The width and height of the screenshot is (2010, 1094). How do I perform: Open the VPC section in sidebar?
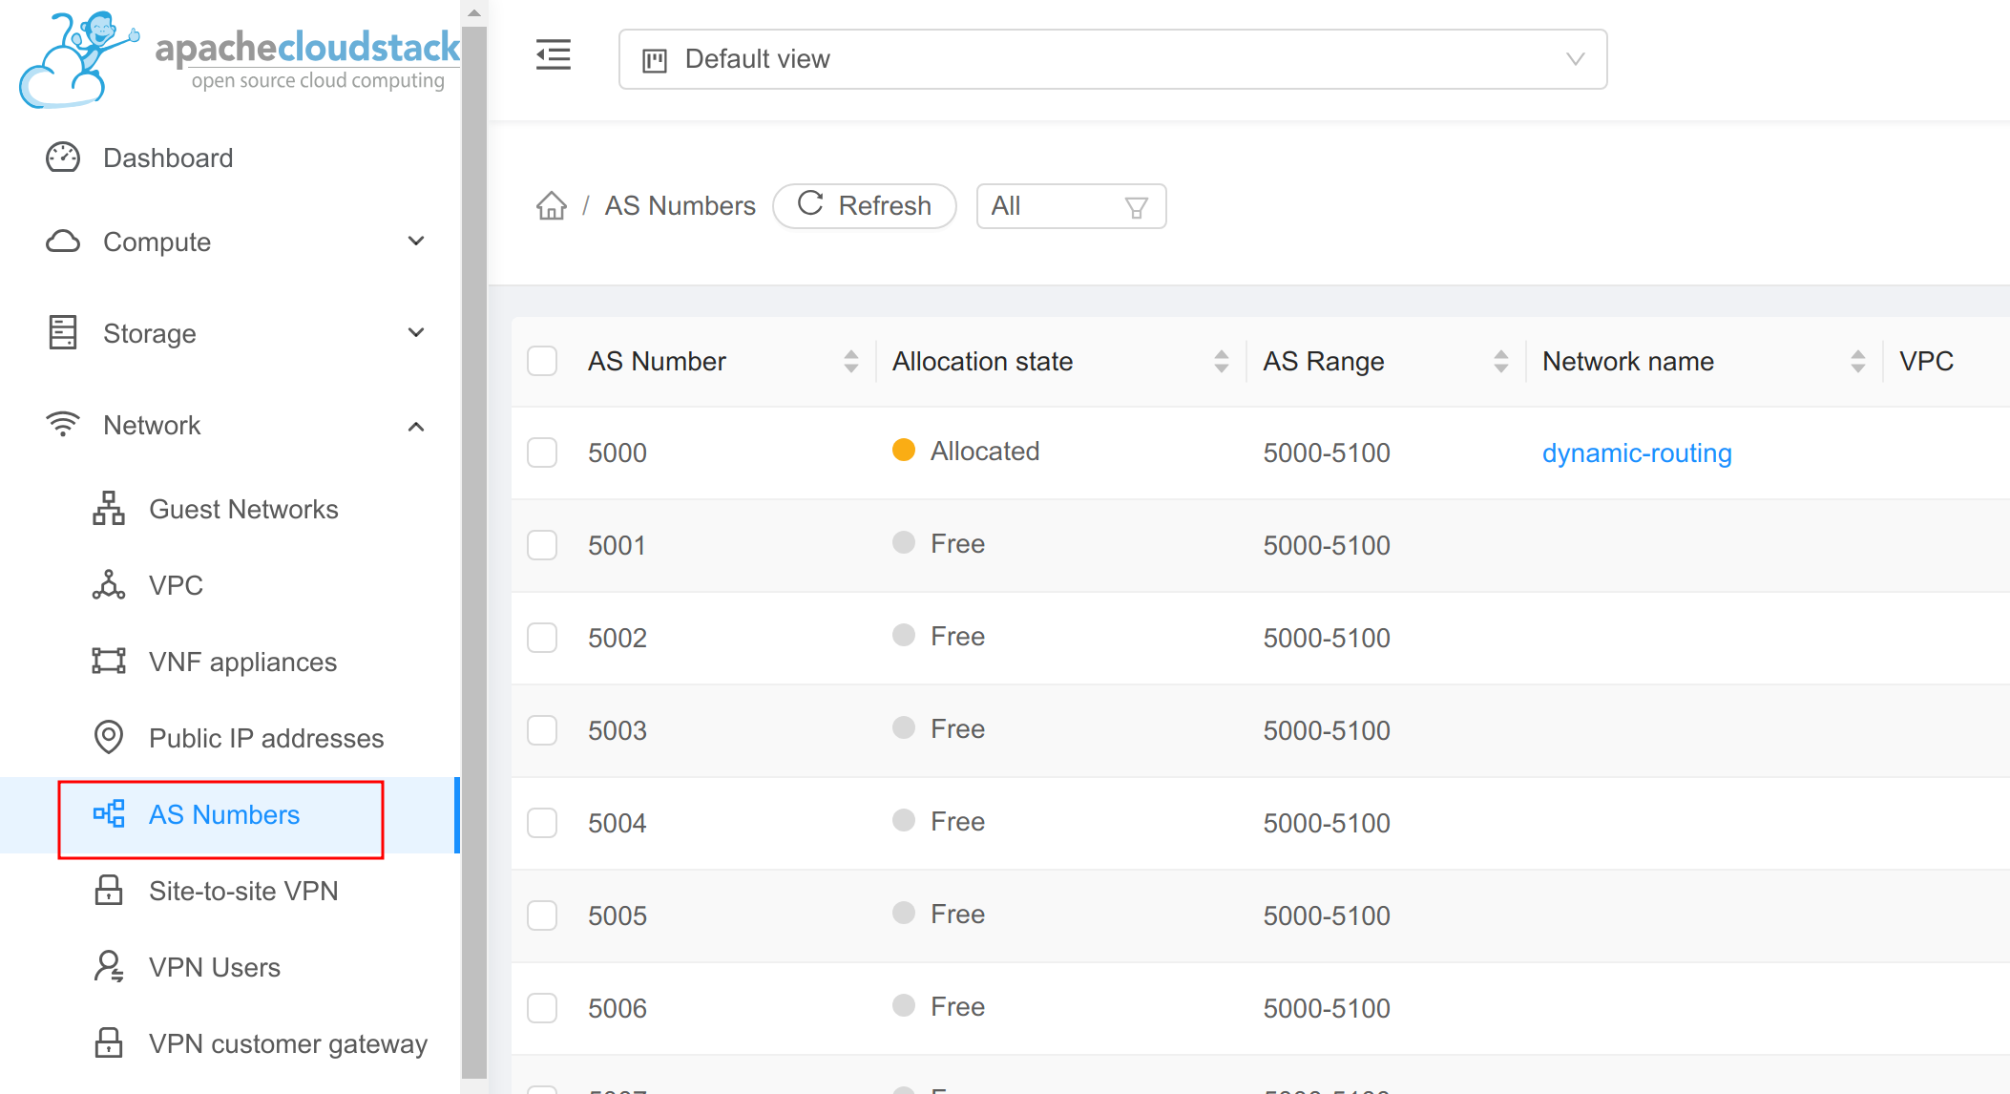point(176,585)
